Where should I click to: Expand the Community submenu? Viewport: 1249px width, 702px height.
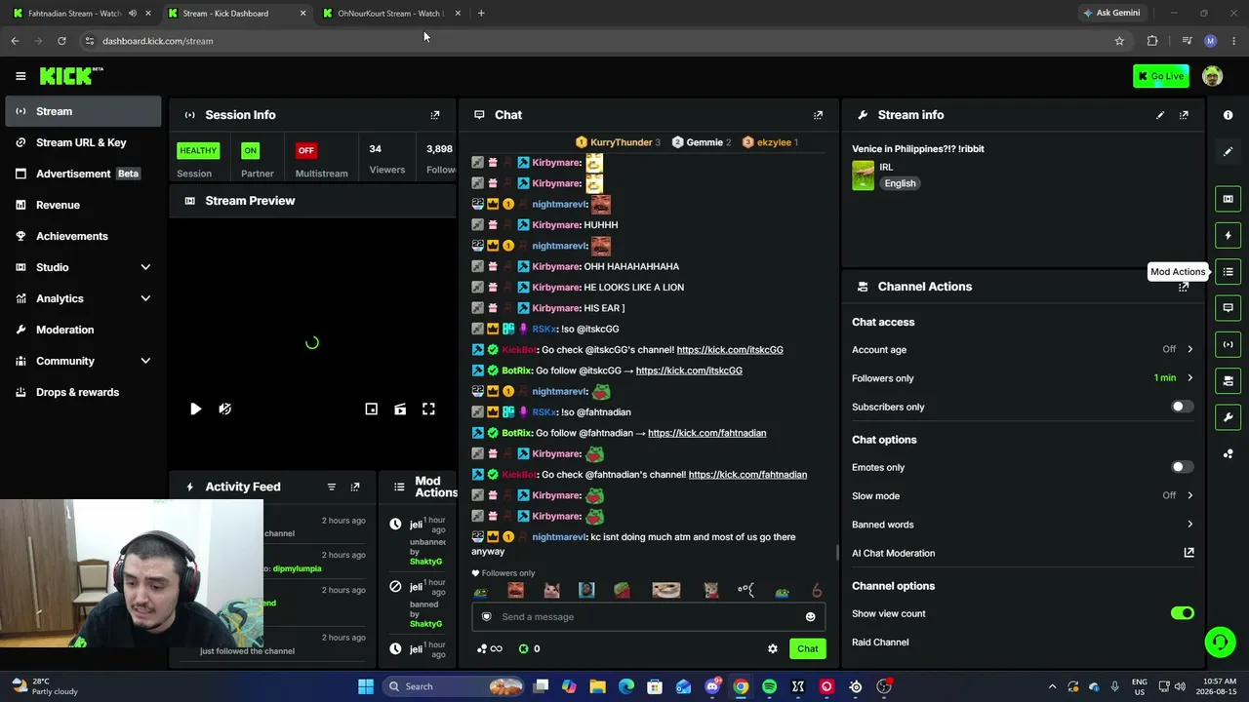tap(145, 361)
